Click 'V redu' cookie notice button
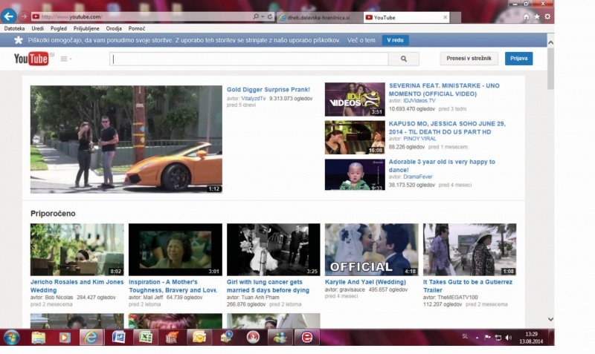Viewport: 595px width, 354px height. [x=395, y=40]
